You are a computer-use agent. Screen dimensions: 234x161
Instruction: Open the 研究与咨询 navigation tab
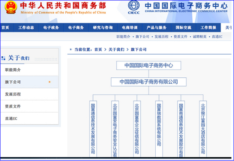tap(103, 28)
